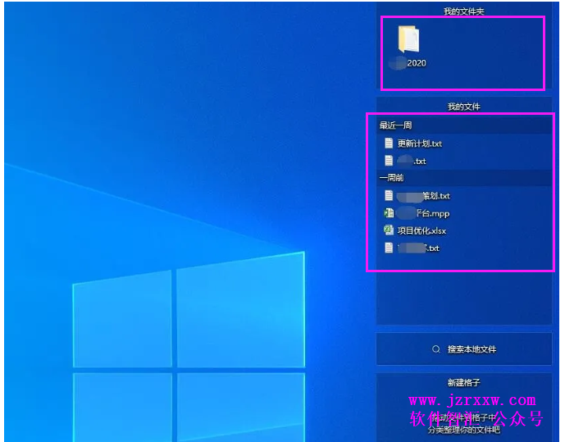Open the 2020 folder icon
The image size is (565, 442).
point(408,39)
